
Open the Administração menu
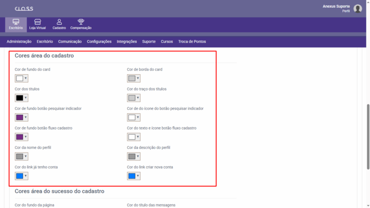tap(19, 42)
